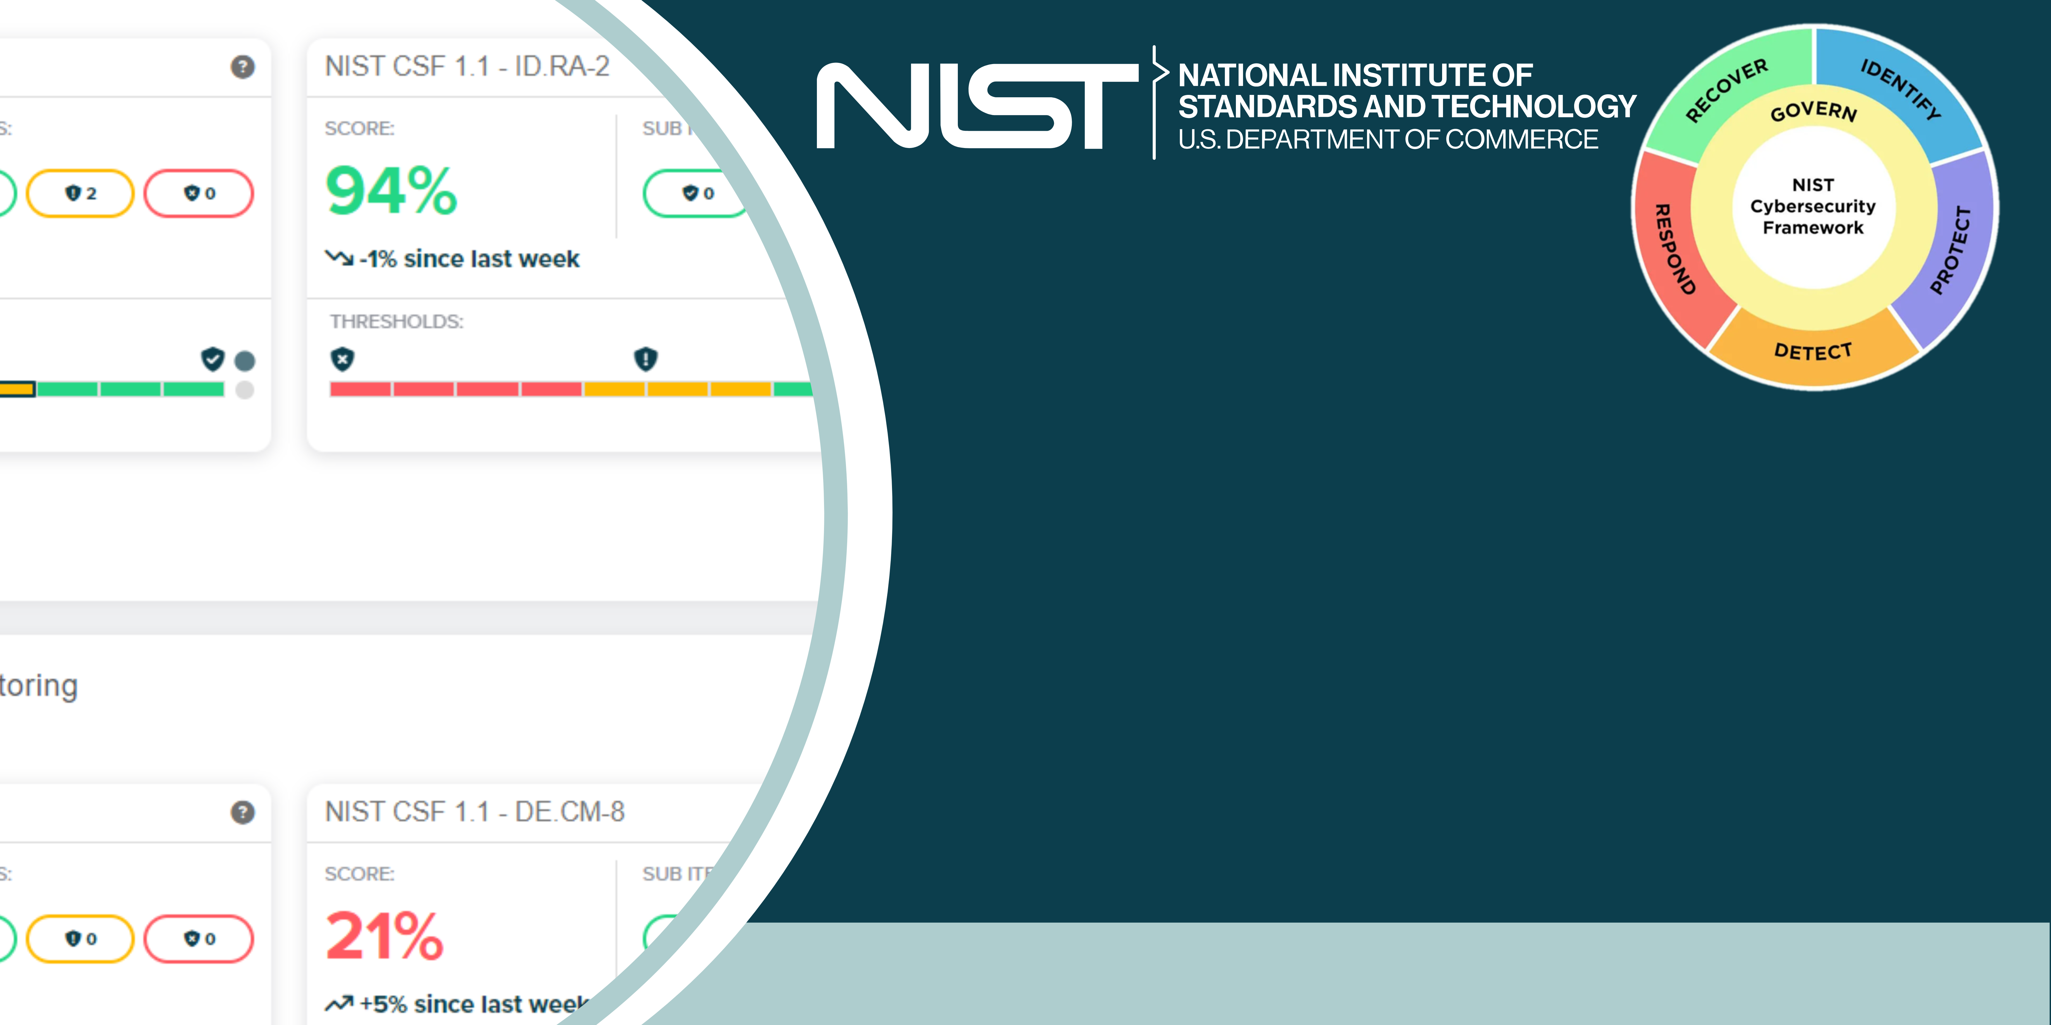Click the dark teal dot beside the shield

245,361
